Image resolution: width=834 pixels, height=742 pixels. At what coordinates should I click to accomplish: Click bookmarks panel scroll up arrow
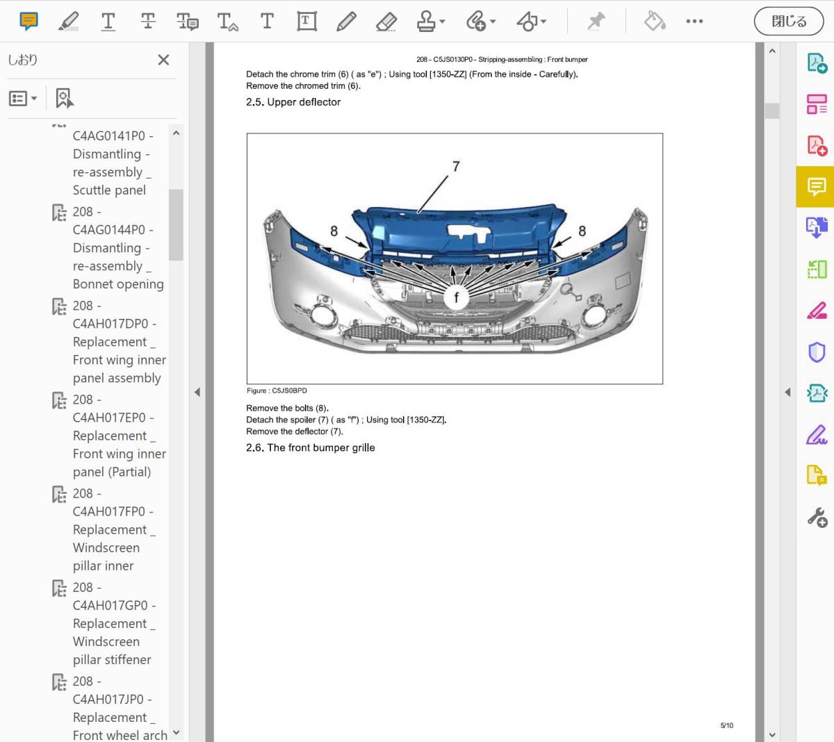pos(176,133)
